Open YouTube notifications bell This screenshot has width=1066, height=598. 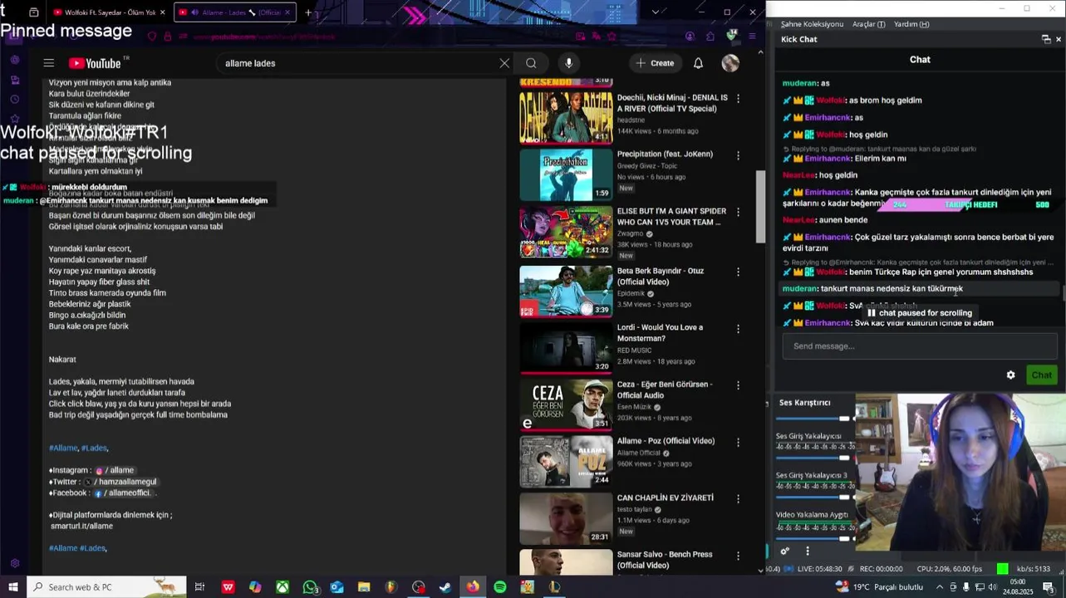[699, 63]
